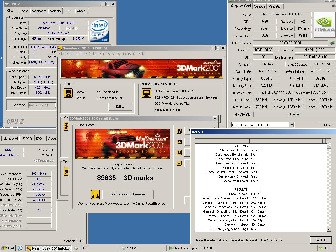Click Close button in GPU-Z window
Viewport: 336px width, 252px height.
[x=328, y=125]
